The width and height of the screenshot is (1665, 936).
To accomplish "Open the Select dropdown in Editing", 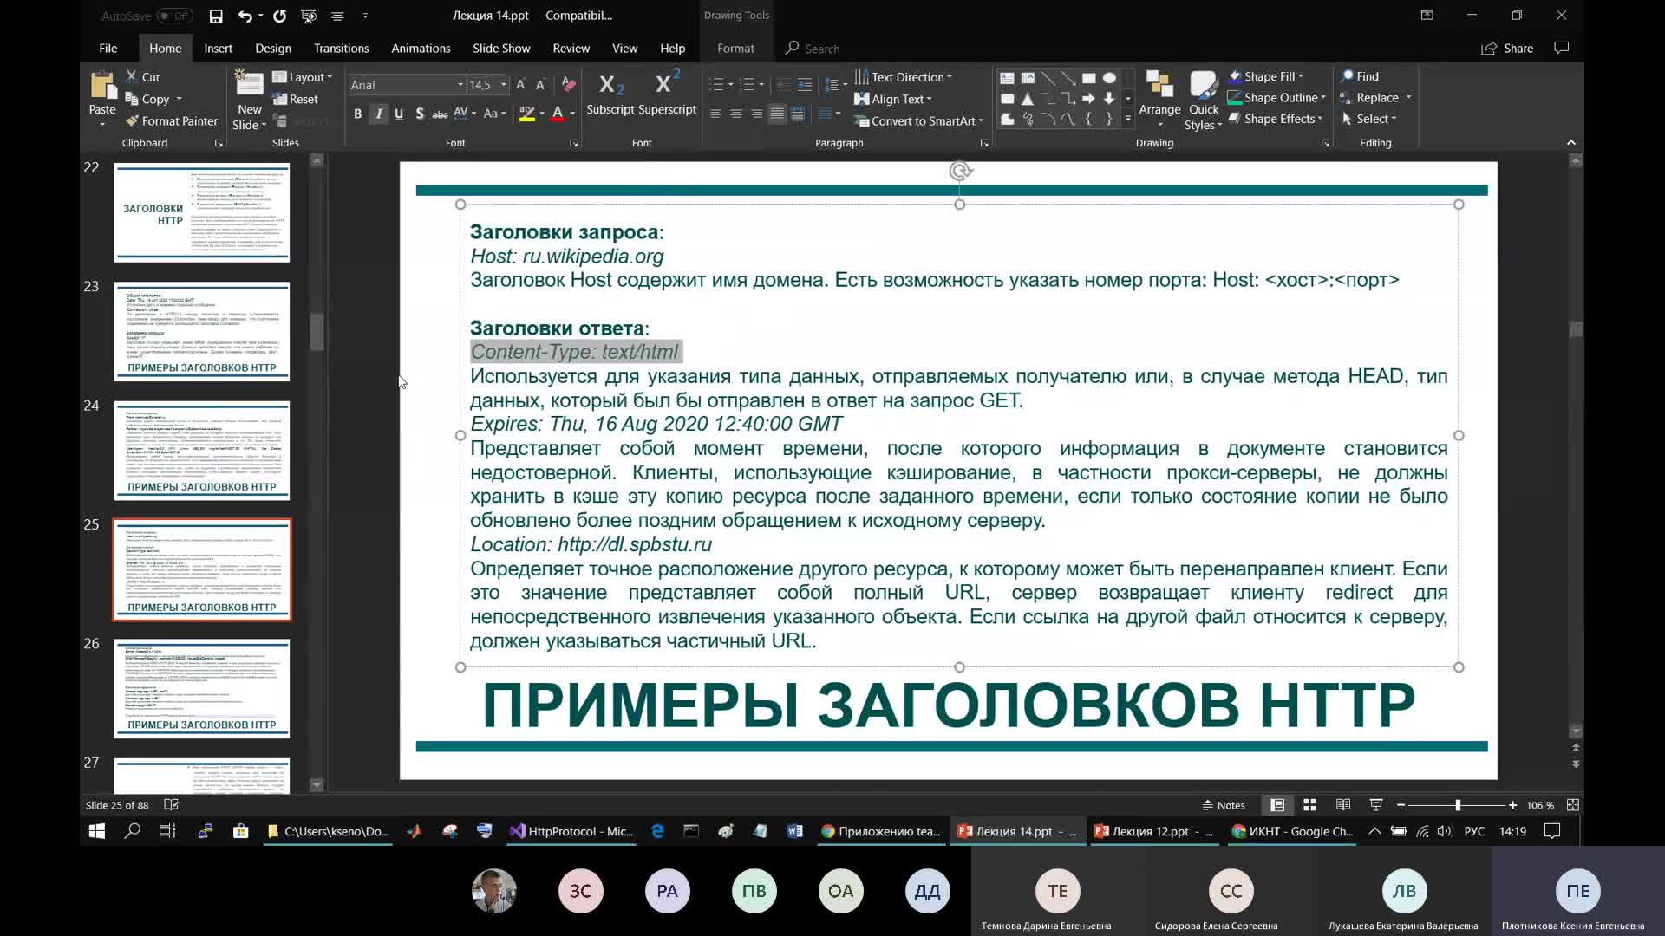I will (1369, 119).
